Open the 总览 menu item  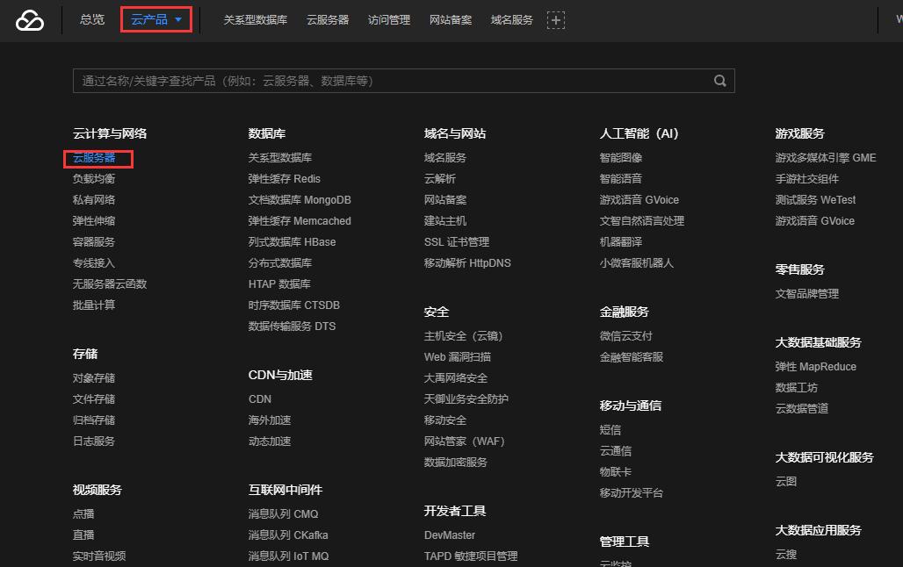coord(91,19)
